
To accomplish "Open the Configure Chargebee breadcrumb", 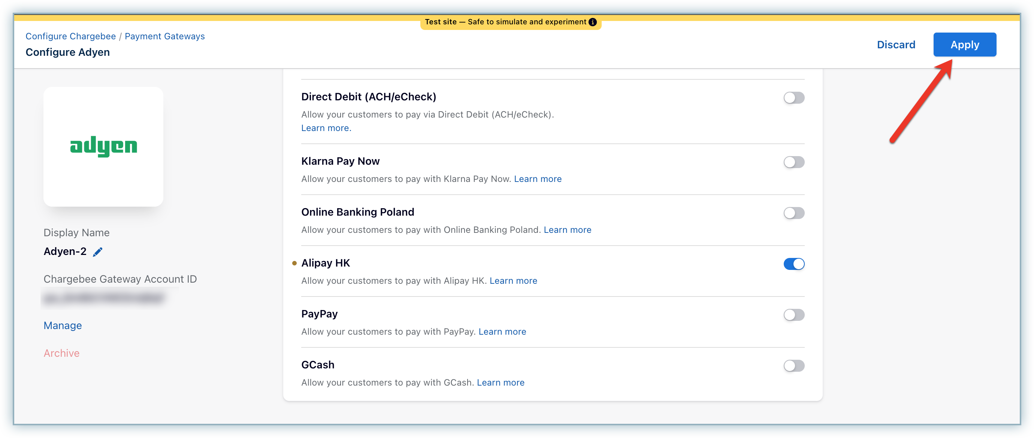I will point(71,36).
